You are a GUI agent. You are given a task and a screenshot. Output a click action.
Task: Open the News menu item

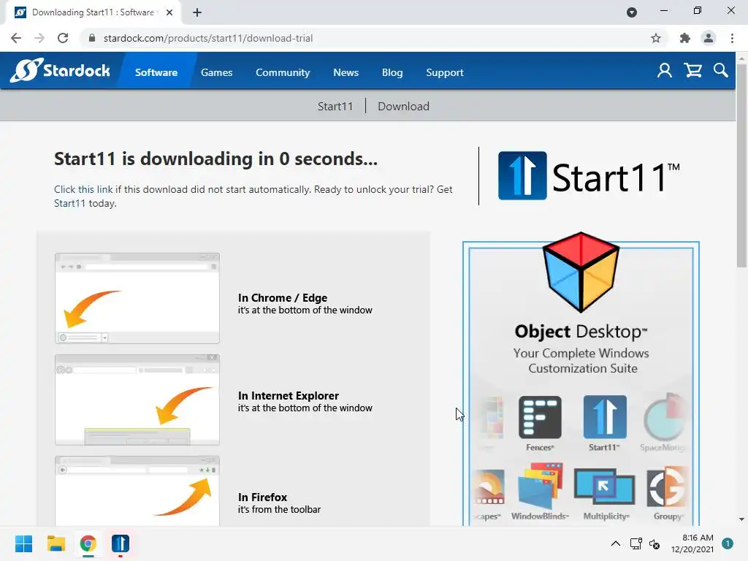click(x=346, y=72)
